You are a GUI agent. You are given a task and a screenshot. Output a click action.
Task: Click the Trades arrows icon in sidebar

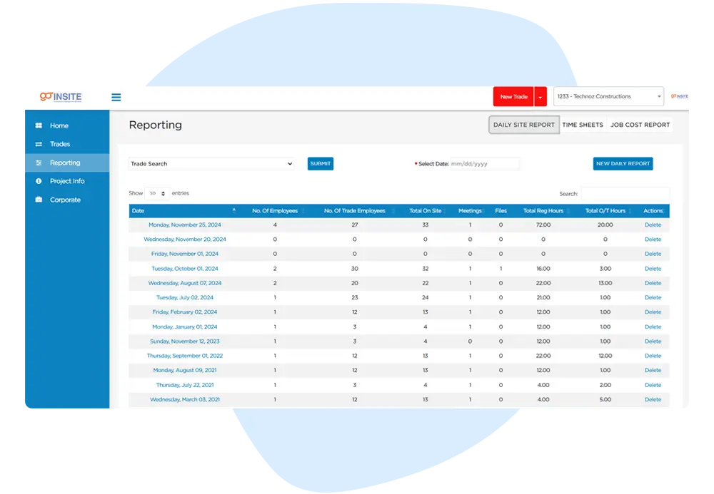[x=39, y=145]
